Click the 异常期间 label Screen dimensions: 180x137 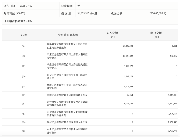pos(67,6)
